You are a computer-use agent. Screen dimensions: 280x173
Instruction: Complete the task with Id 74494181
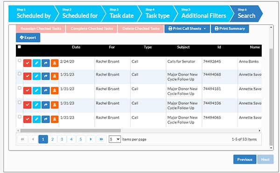[x=28, y=90]
